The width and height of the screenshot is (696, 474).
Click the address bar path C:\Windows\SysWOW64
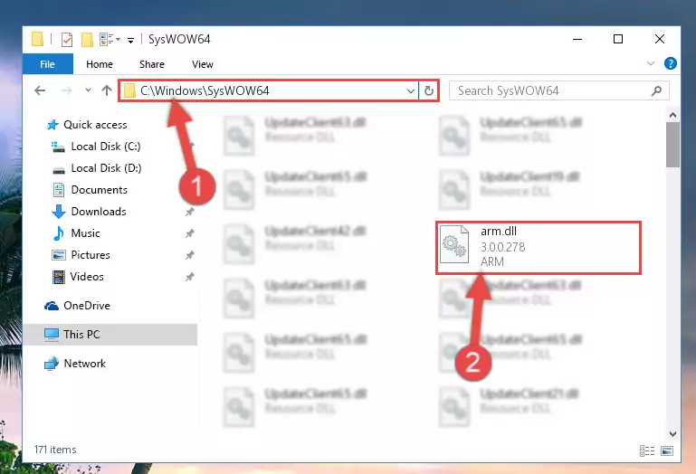[205, 91]
